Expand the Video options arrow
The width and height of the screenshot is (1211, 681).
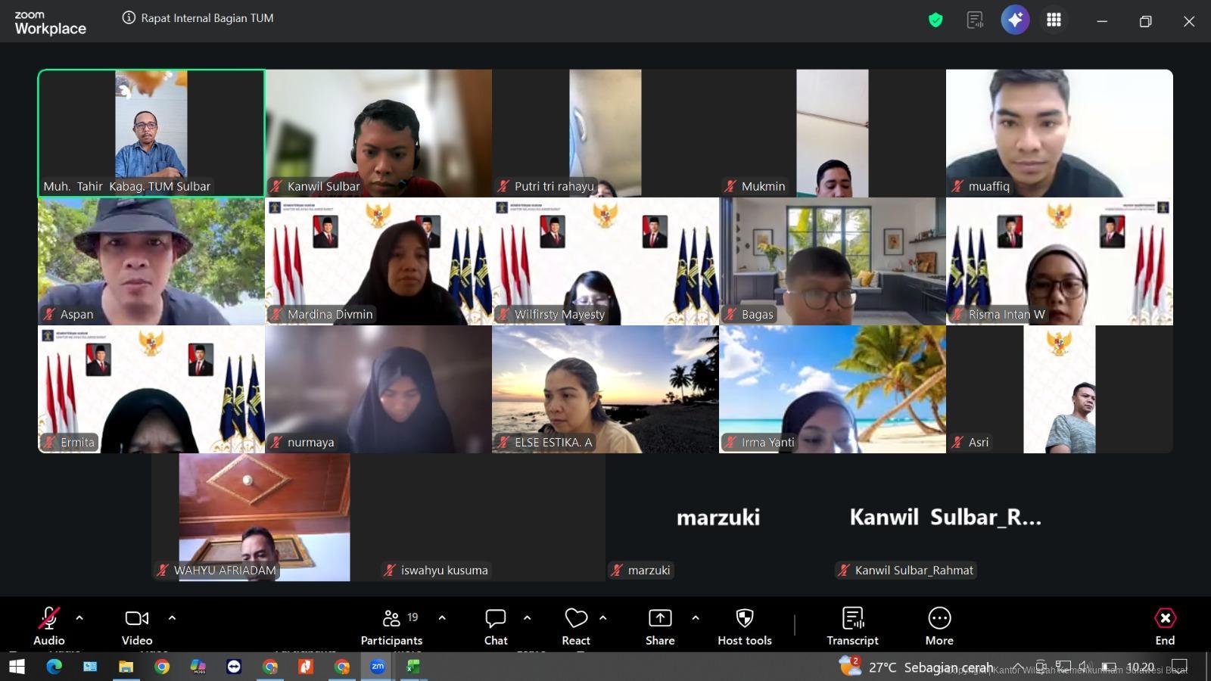pyautogui.click(x=172, y=618)
